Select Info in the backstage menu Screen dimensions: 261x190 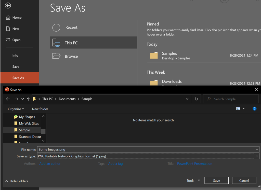point(15,56)
